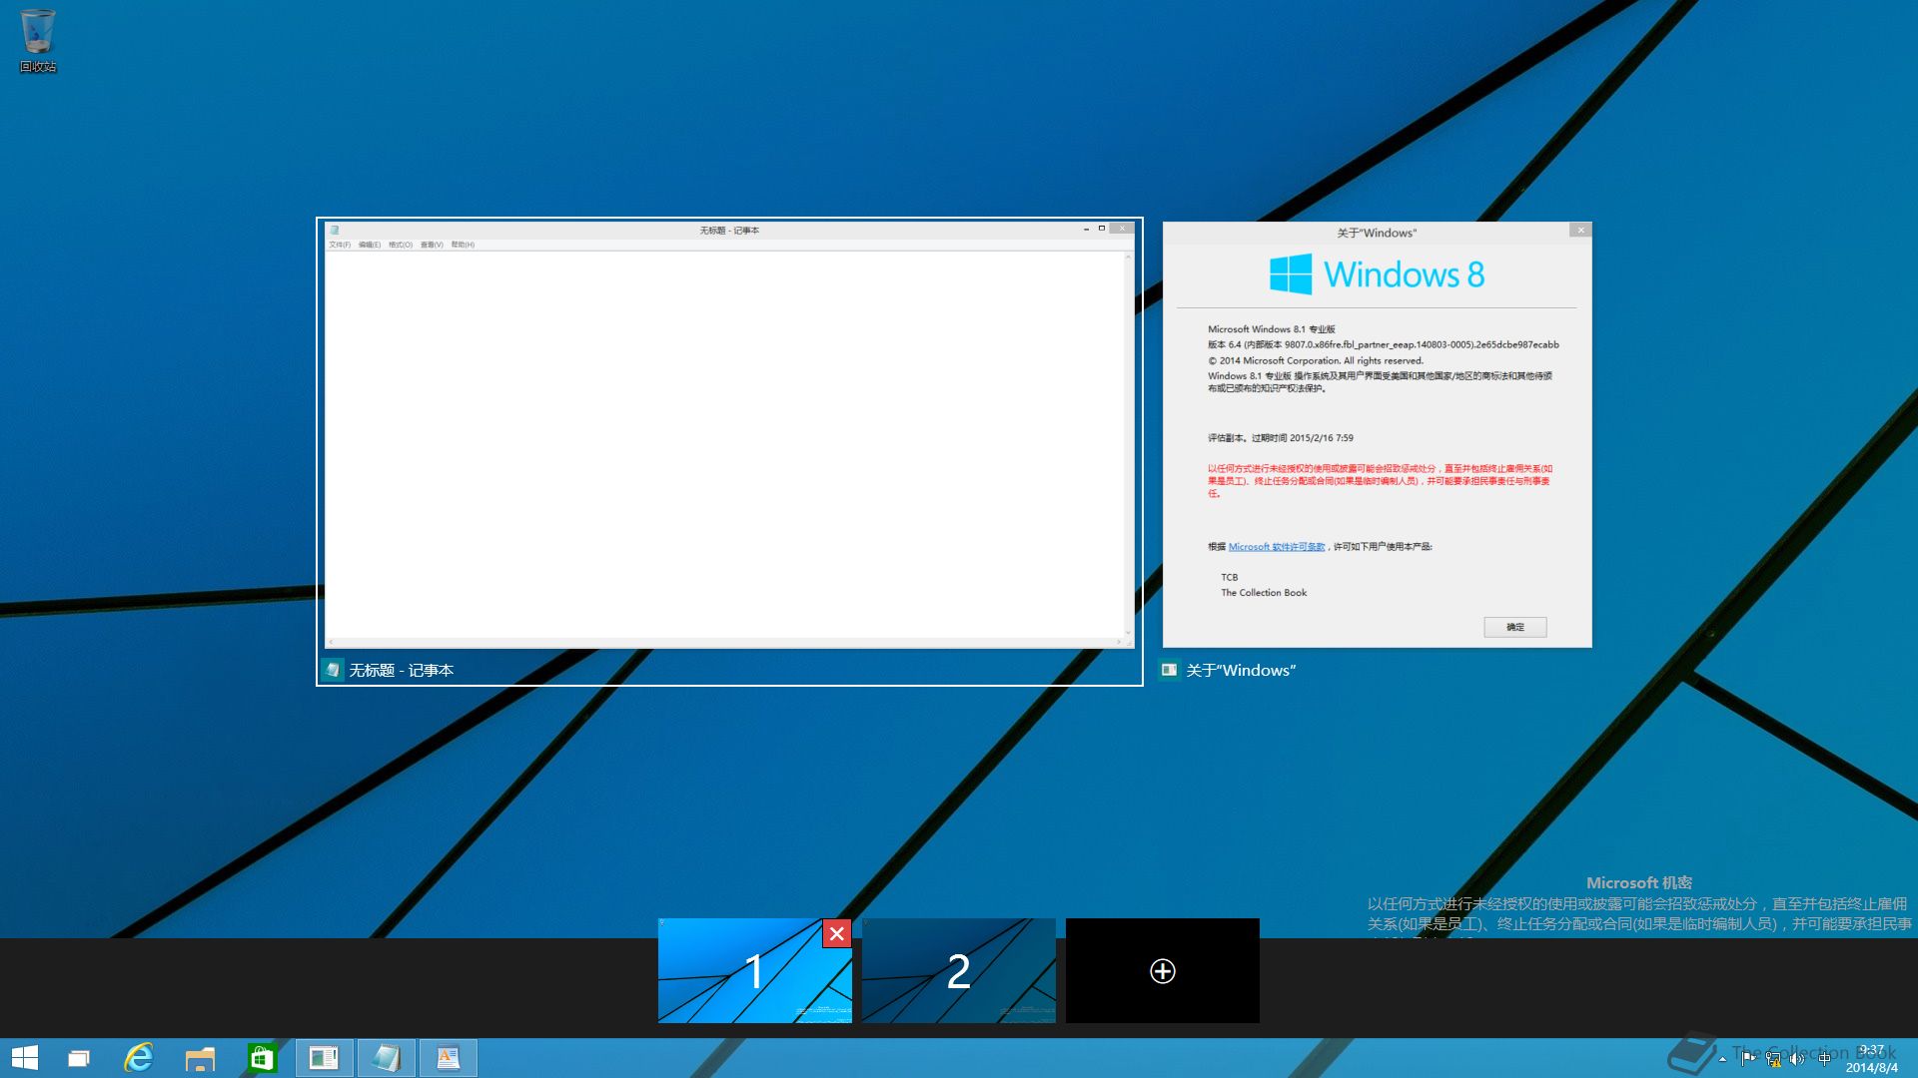Click the Notepad text editing area
Image resolution: width=1918 pixels, height=1078 pixels.
tap(724, 444)
